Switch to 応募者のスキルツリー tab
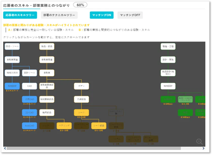 [20, 15]
